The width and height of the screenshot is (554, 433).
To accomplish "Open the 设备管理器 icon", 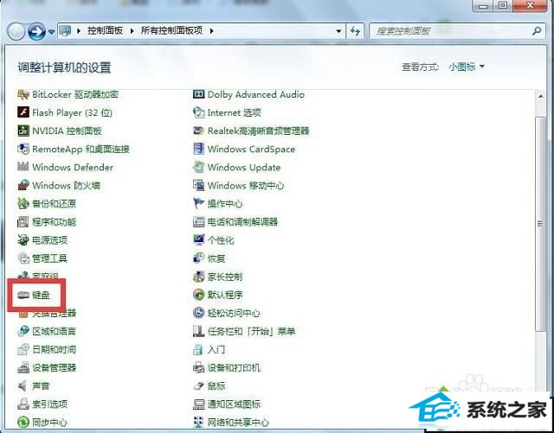I will click(x=23, y=368).
